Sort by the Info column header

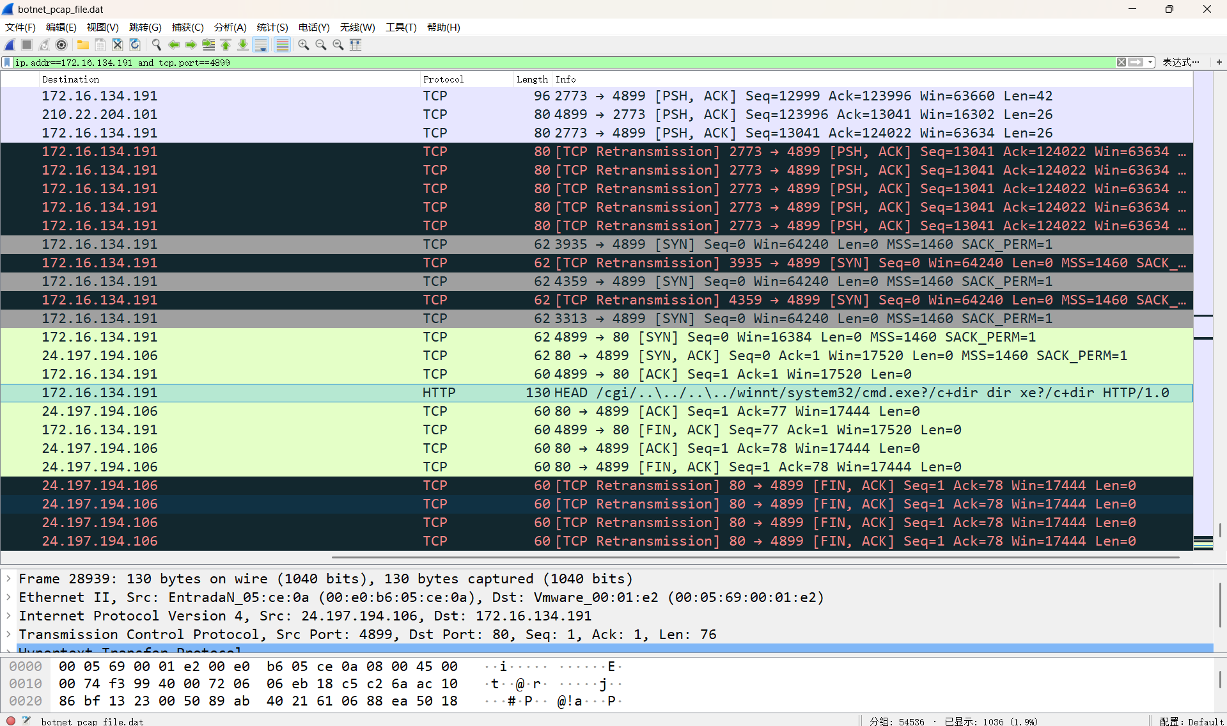pos(872,79)
